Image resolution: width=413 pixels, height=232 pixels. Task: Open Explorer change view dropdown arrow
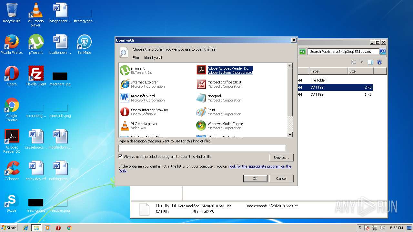(362, 62)
